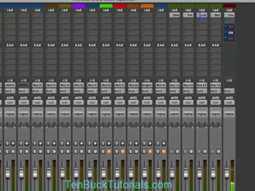
Task: Adjust left pan knob on Bus 1-2 track
Action: [171, 125]
